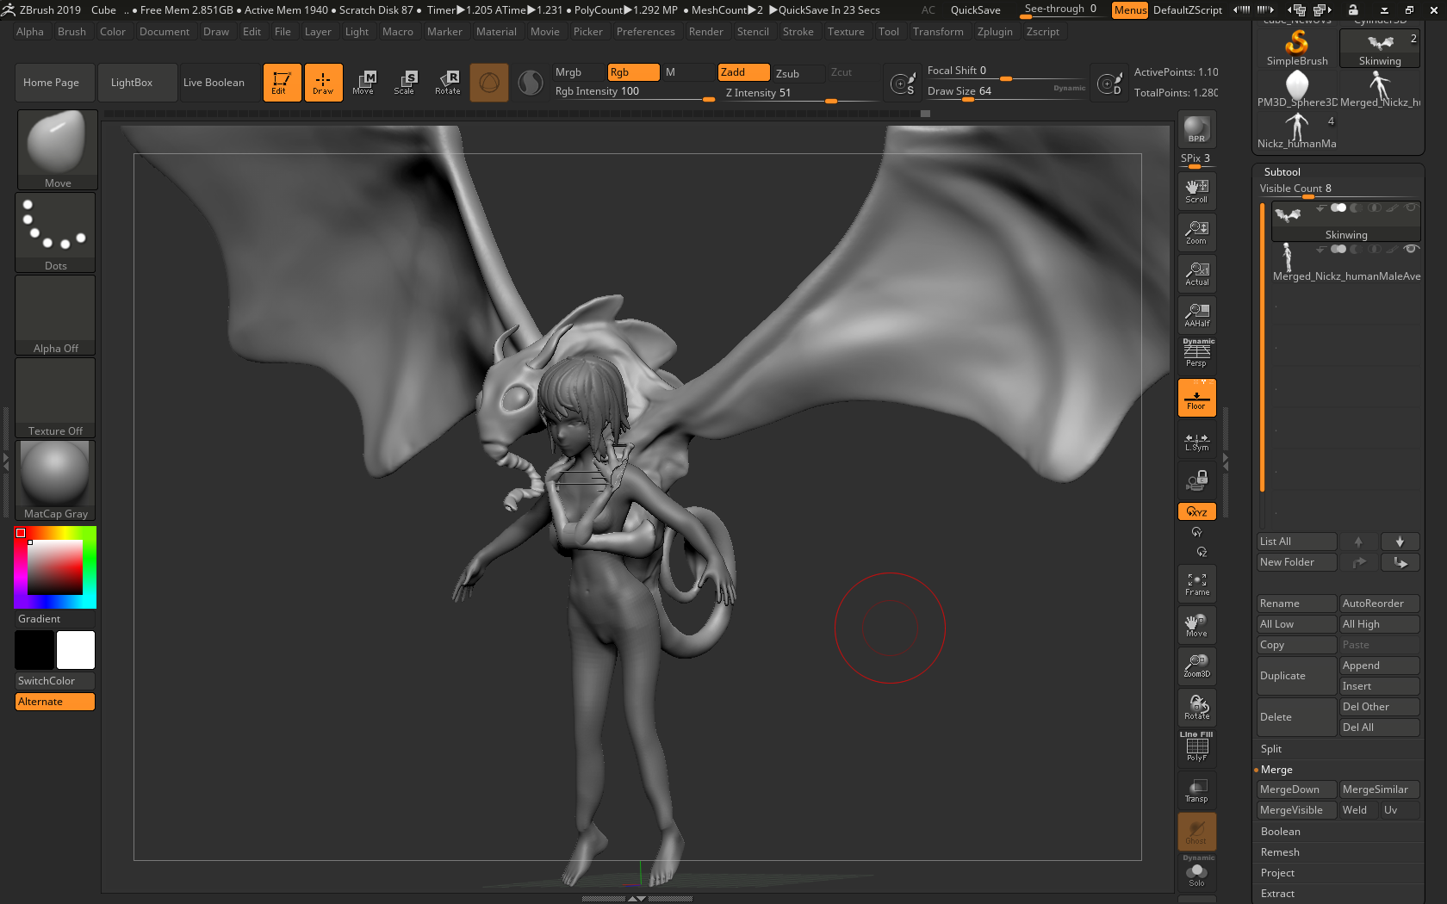
Task: Expand the Boolean section
Action: tap(1280, 832)
